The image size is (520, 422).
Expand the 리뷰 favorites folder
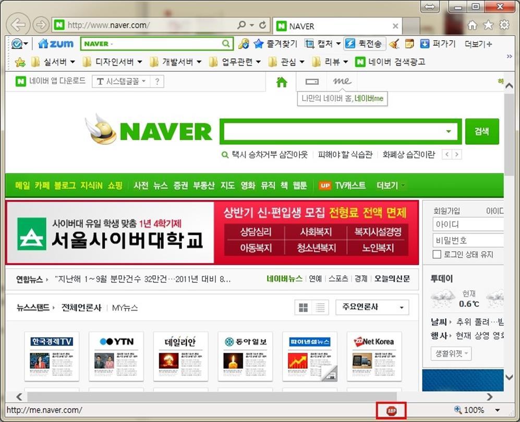tap(330, 62)
